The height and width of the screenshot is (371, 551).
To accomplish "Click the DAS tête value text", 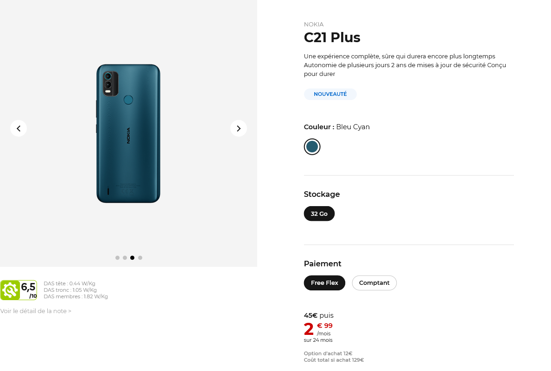I will tap(70, 283).
